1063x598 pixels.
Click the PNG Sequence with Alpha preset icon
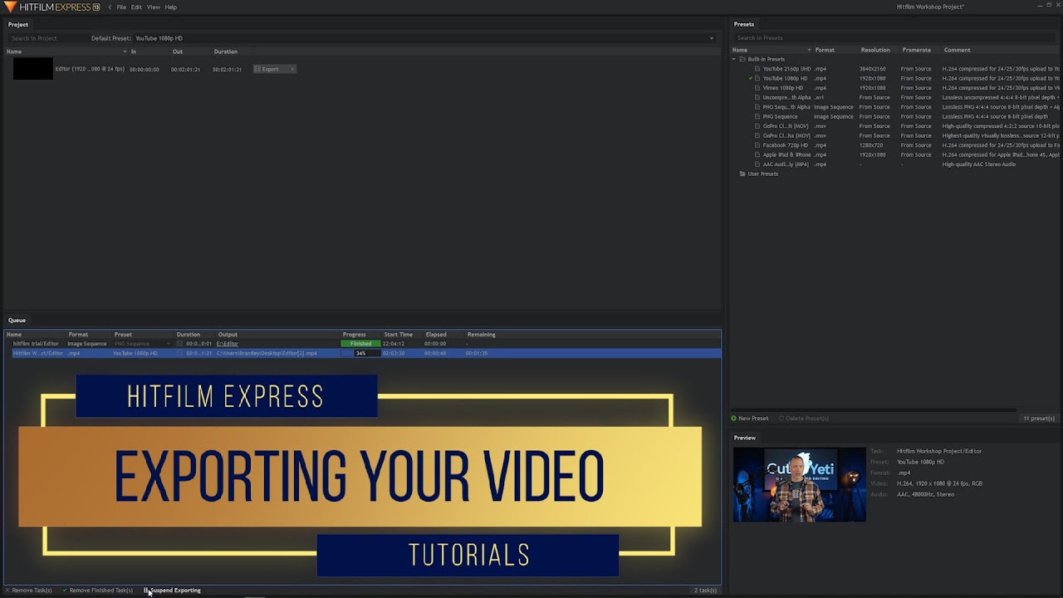(757, 107)
